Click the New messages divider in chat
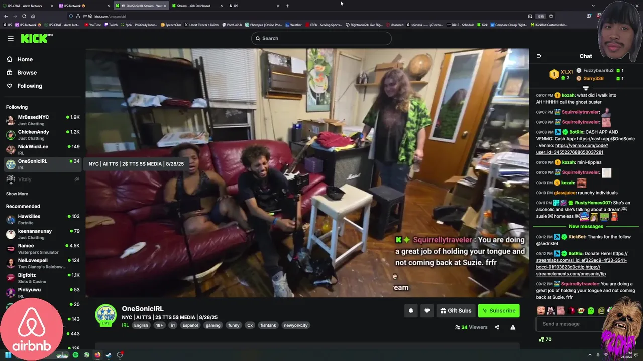Image resolution: width=643 pixels, height=361 pixels. click(586, 227)
